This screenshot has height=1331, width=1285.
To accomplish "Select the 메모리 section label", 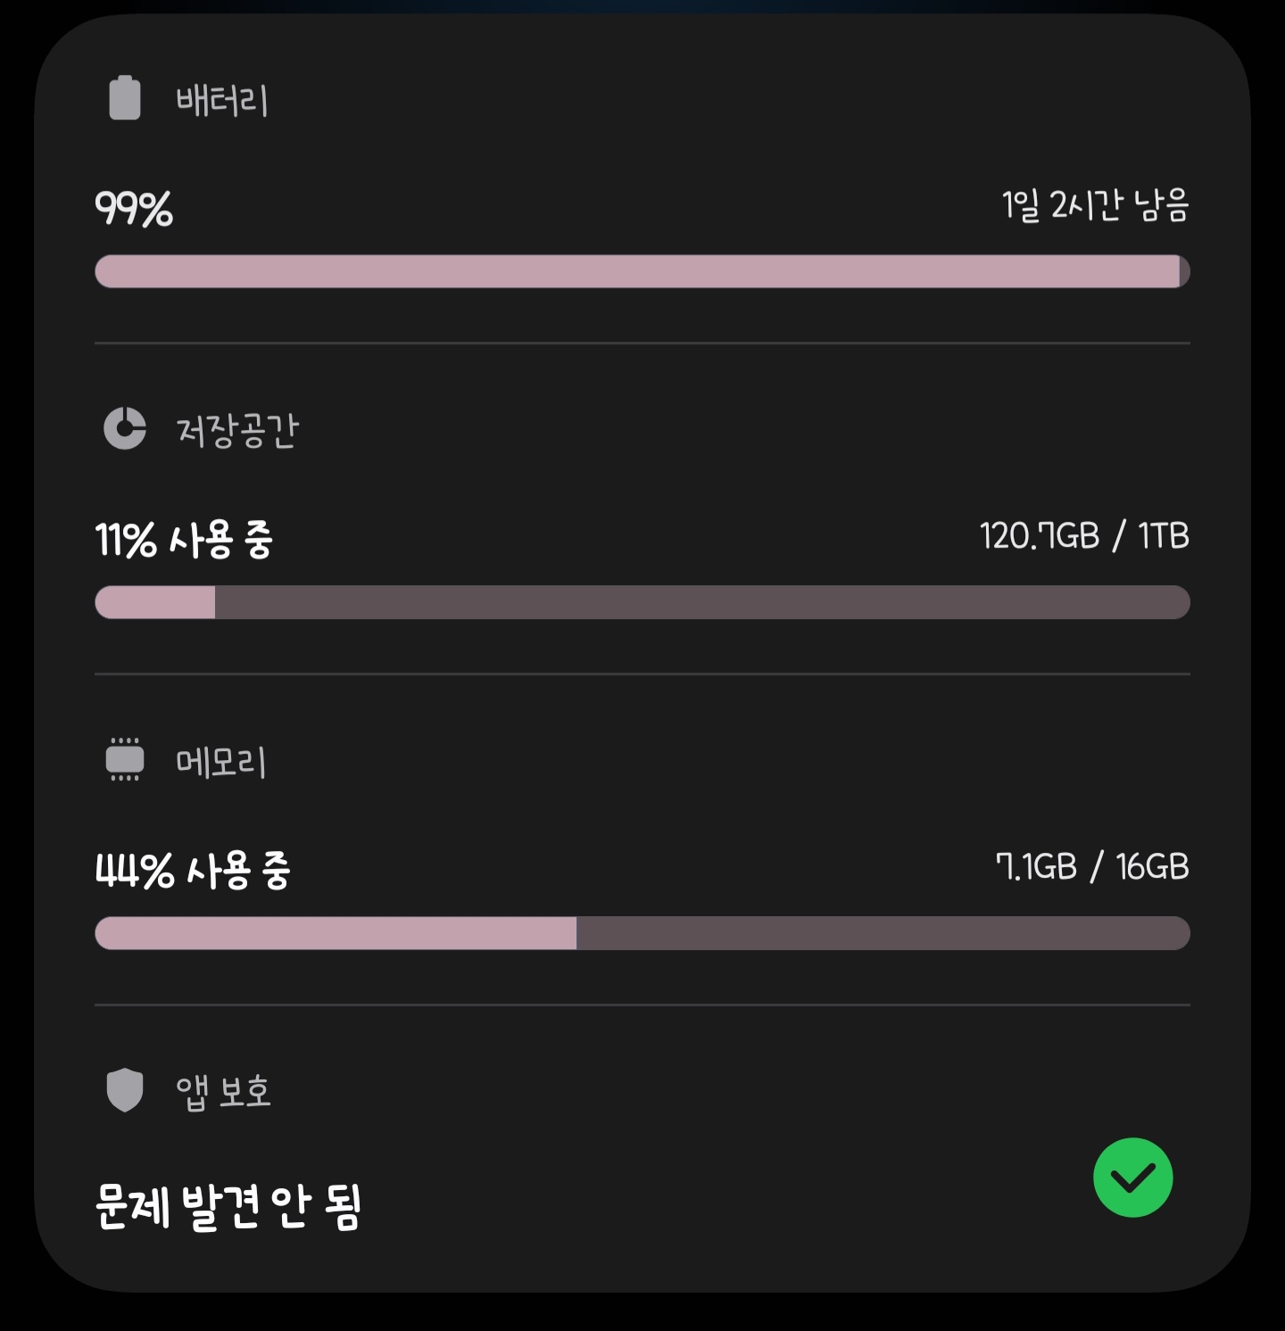I will click(x=221, y=762).
